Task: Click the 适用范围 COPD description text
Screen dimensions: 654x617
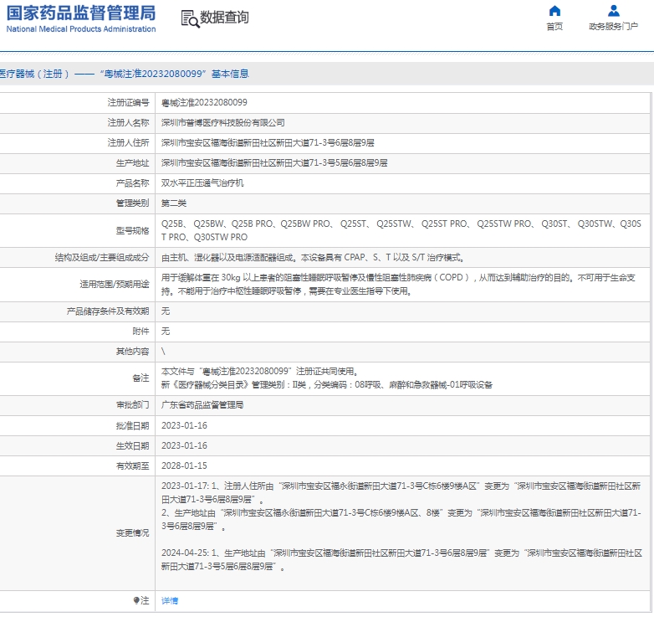Action: point(398,285)
